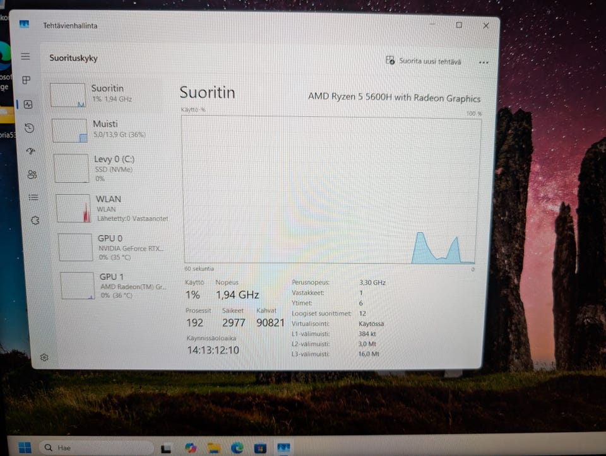Image resolution: width=606 pixels, height=456 pixels.
Task: Select the Levy 0 (C:) entry
Action: 111,168
